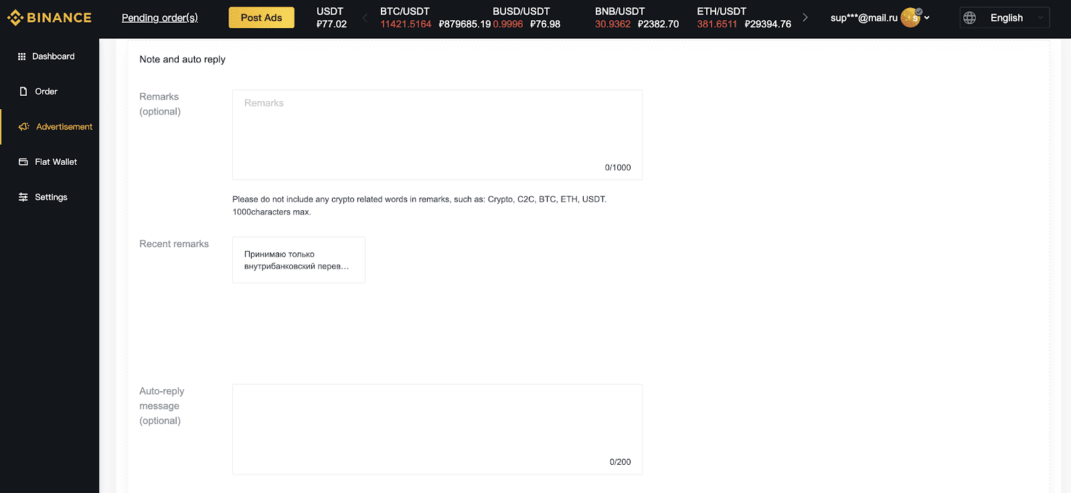The height and width of the screenshot is (493, 1071).
Task: Click the sup***@mail.ru account name
Action: coord(863,18)
